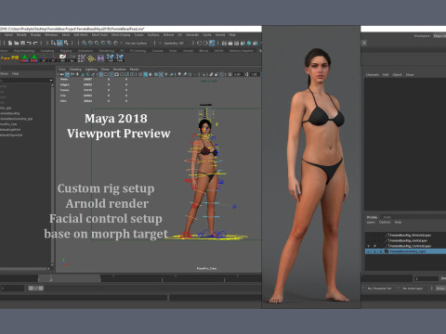Open the viewport Shading menu

75,70
